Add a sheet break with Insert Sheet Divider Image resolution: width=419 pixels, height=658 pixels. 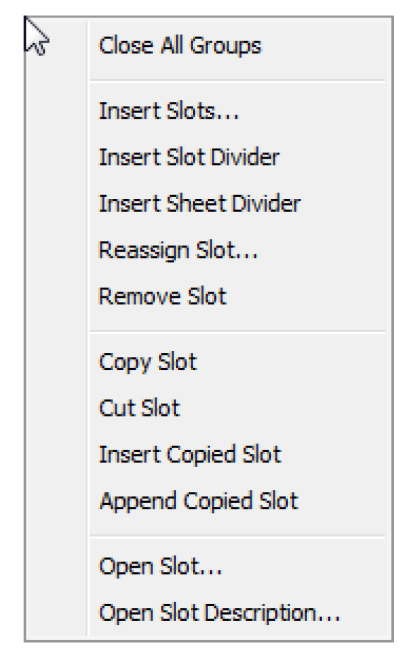tap(208, 204)
